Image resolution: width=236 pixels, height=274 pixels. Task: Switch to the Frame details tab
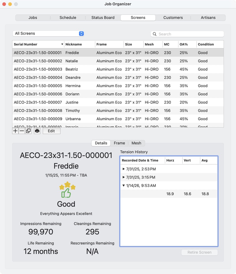click(x=119, y=143)
